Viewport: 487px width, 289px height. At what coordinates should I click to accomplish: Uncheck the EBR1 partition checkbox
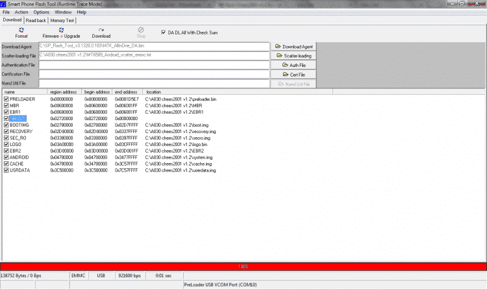point(6,112)
